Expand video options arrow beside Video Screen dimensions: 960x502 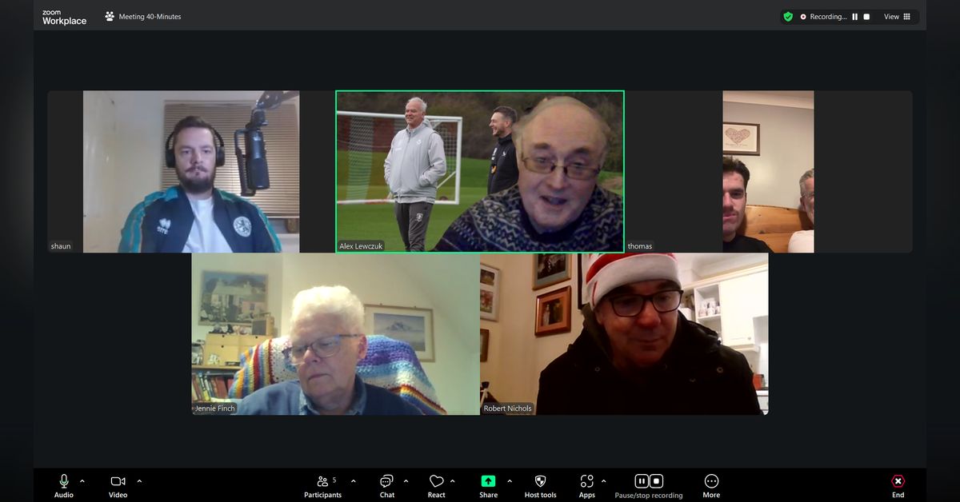(139, 481)
